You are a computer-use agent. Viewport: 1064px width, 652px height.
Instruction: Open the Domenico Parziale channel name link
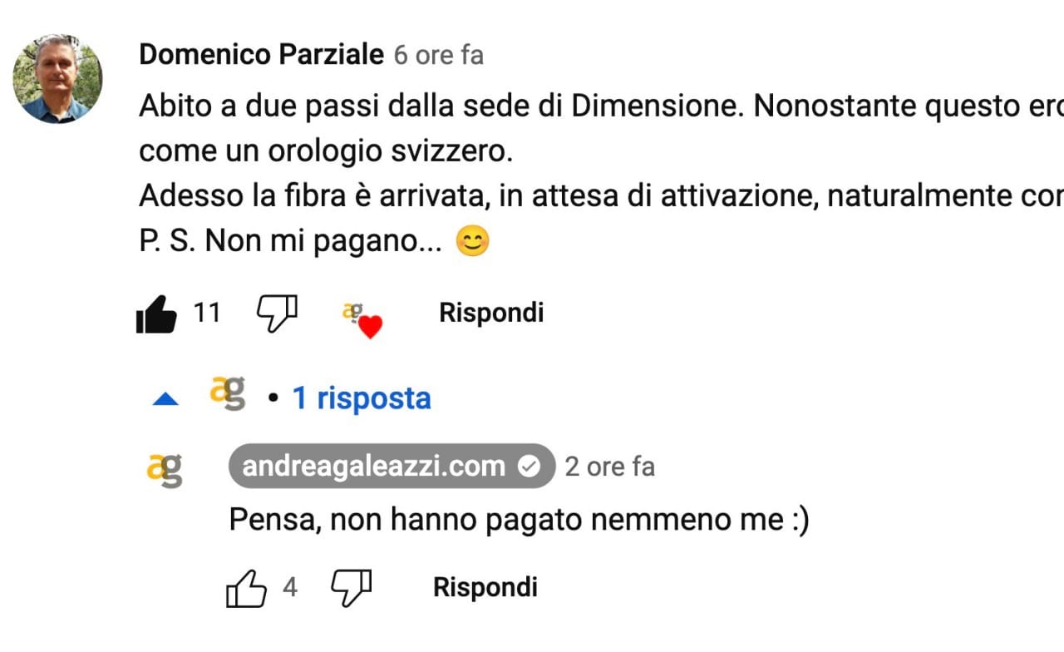click(261, 55)
